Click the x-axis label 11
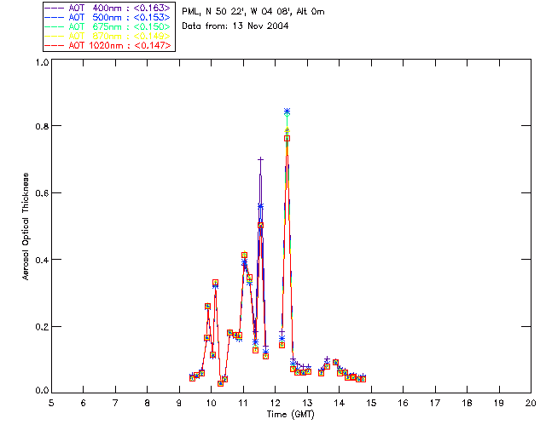Screen dimensions: 546x436 tap(243, 403)
